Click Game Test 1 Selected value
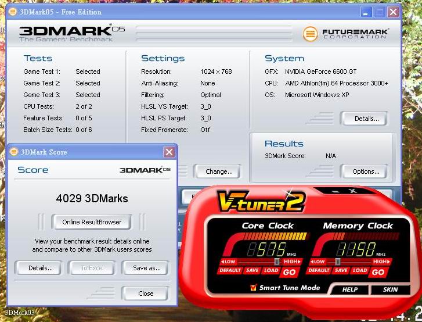The height and width of the screenshot is (322, 422). 88,71
